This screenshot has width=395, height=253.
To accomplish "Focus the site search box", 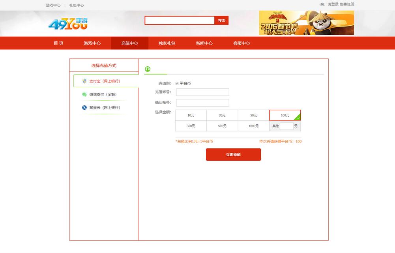I will coord(180,21).
